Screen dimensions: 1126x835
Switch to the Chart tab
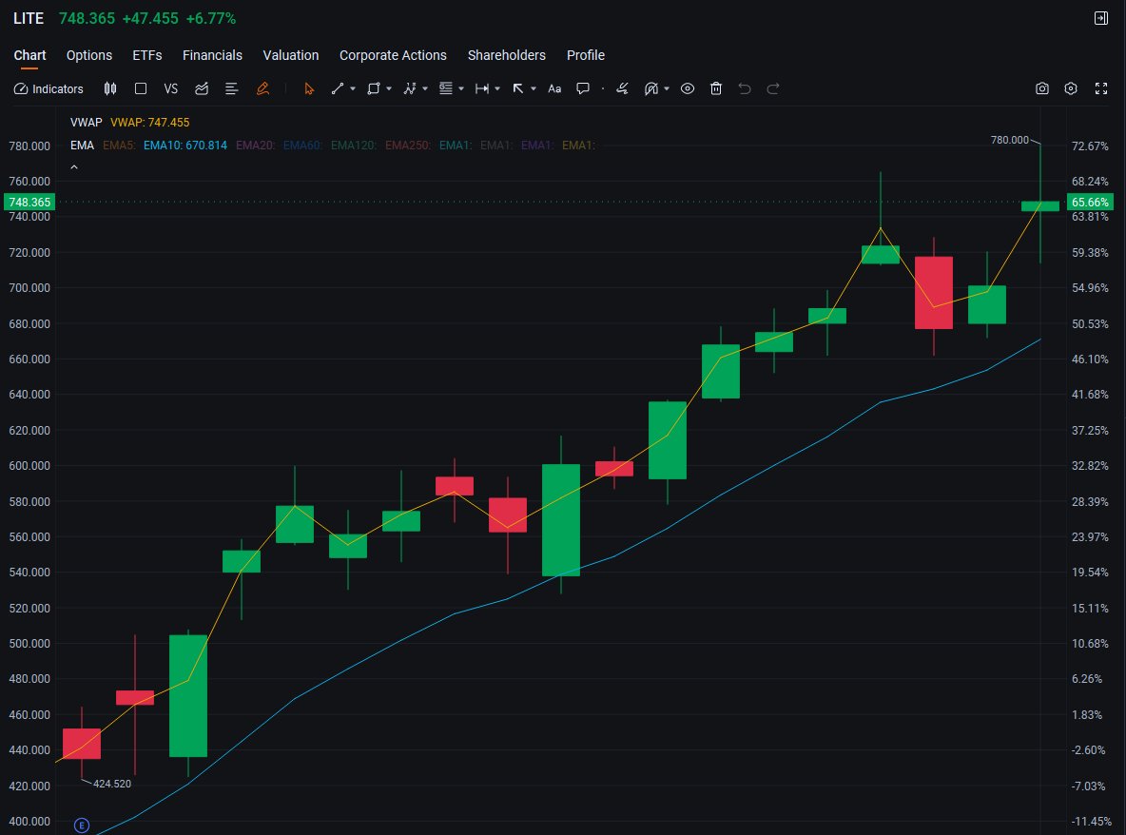point(29,55)
